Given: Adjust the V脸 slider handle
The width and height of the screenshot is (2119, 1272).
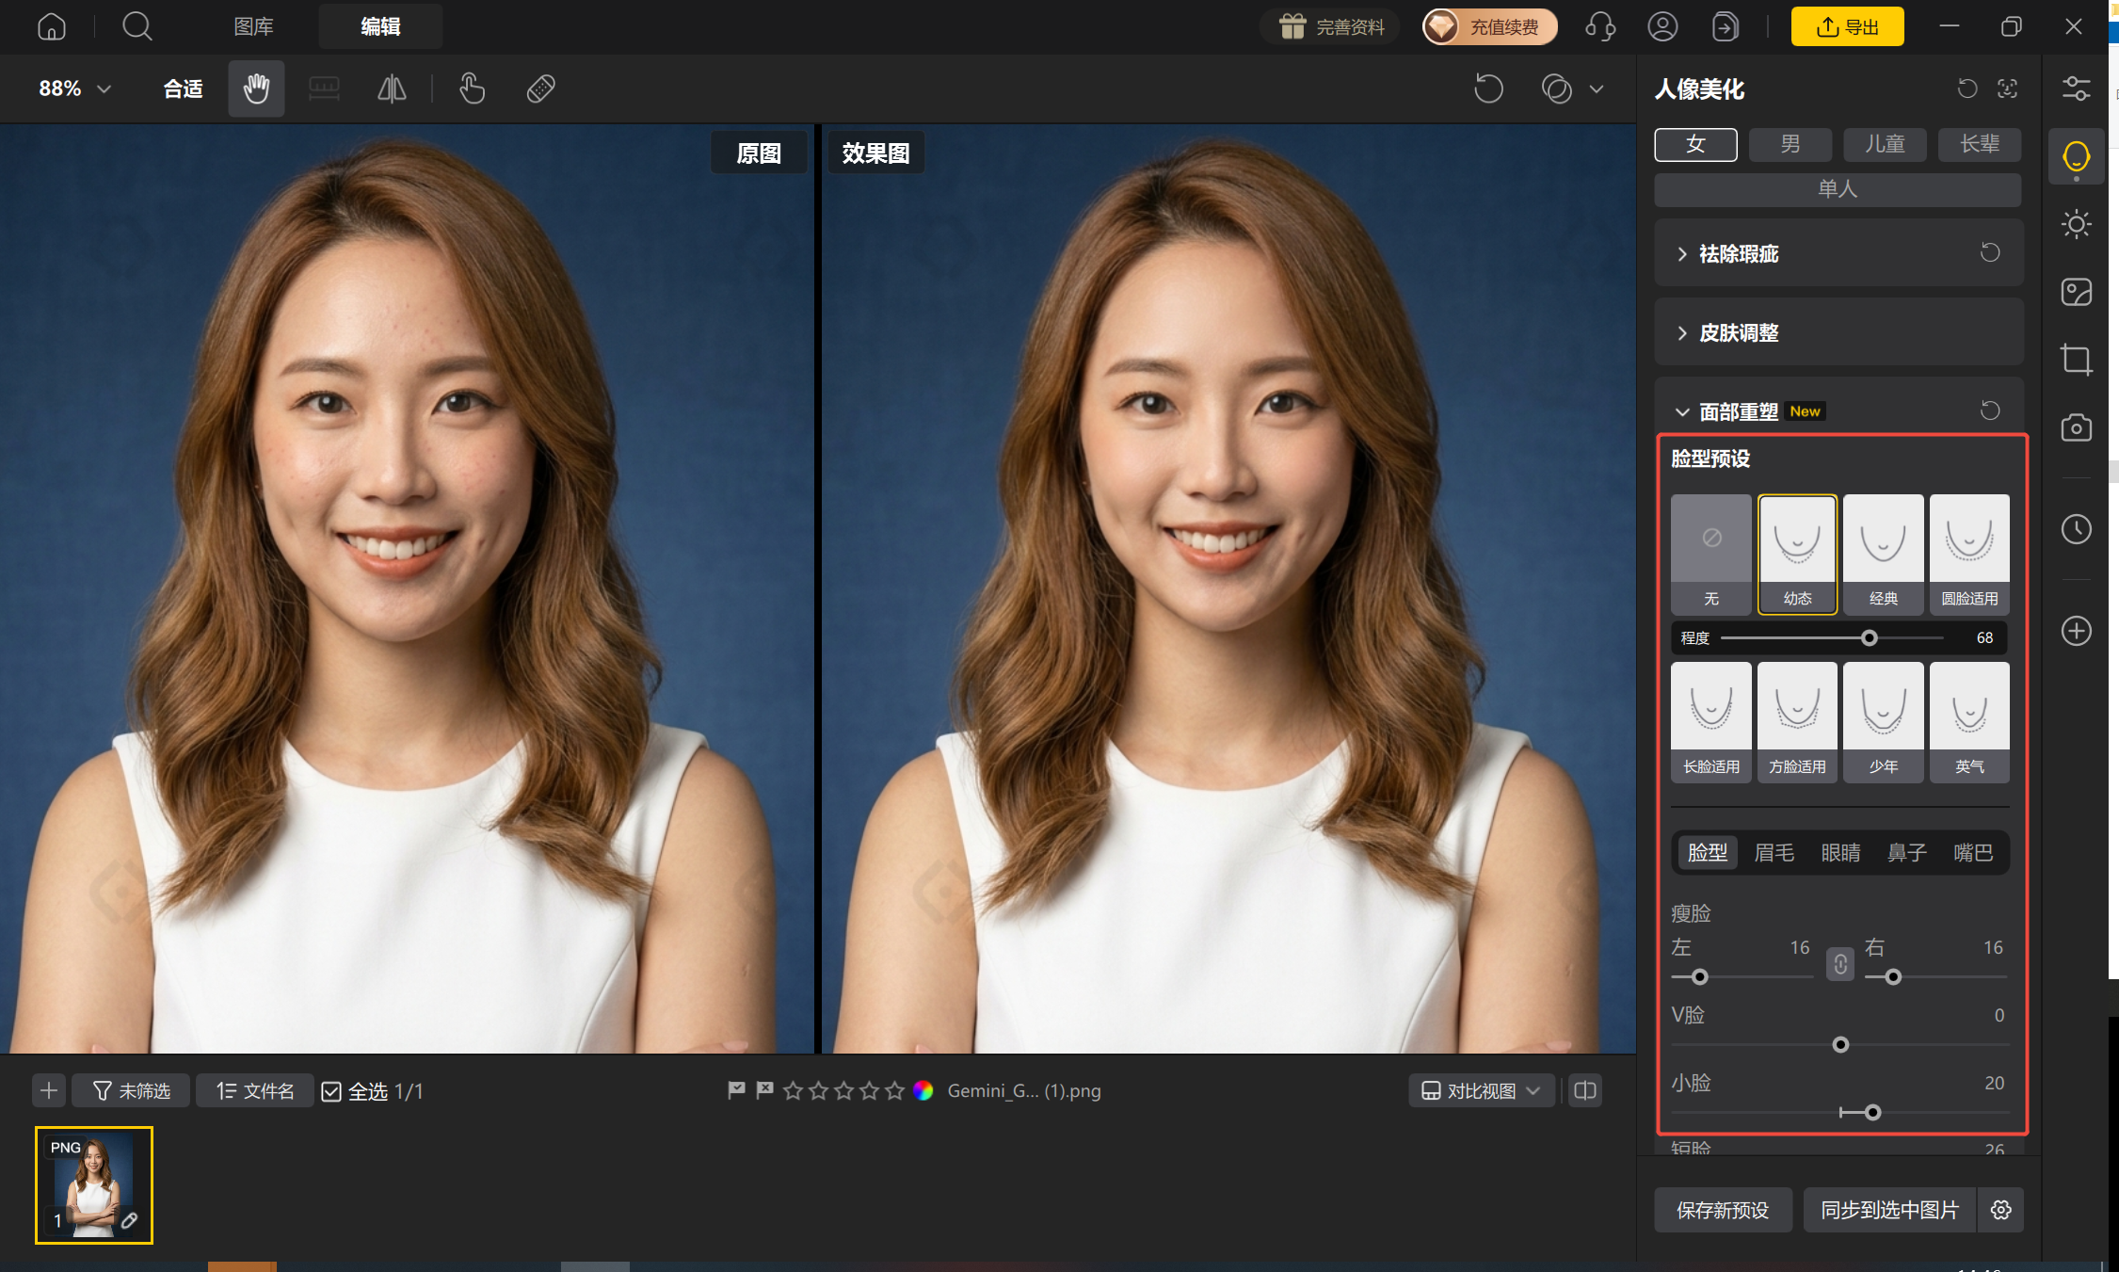Looking at the screenshot, I should [1840, 1045].
